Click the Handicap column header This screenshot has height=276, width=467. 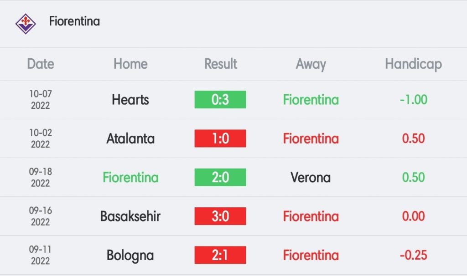[413, 65]
